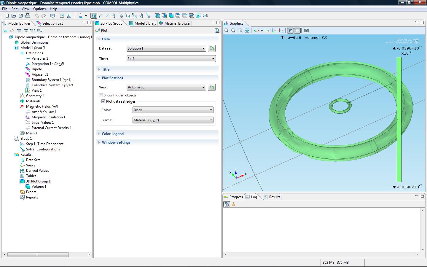
Task: Open the paintbrush icon dropdown arrow
Action: [86, 16]
